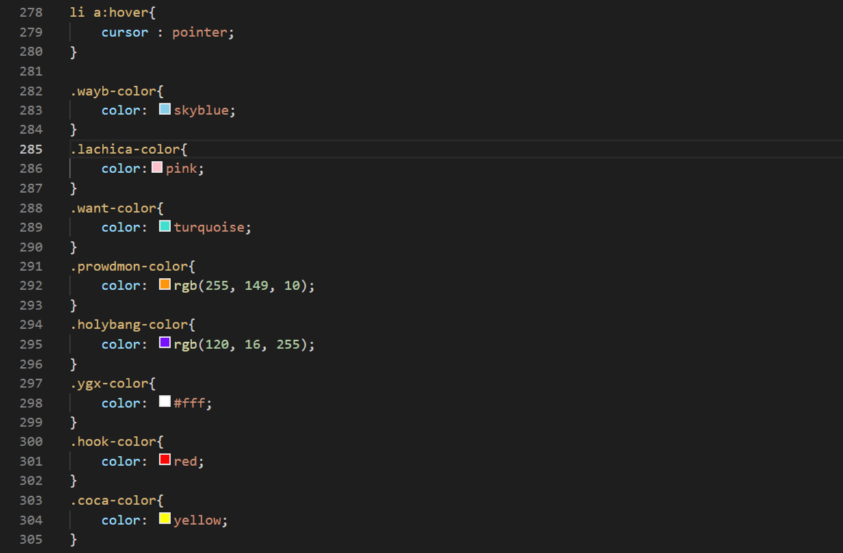The width and height of the screenshot is (843, 553).
Task: Click the 'turquoise' value text
Action: (209, 227)
